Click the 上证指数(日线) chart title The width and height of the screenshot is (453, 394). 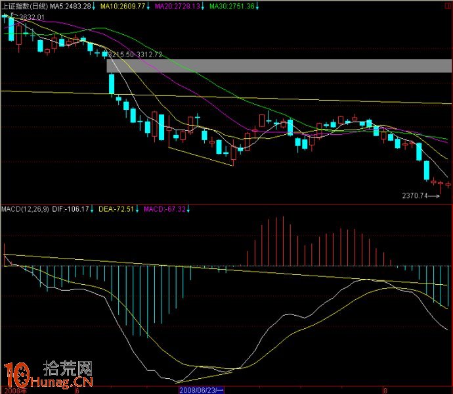(x=24, y=6)
